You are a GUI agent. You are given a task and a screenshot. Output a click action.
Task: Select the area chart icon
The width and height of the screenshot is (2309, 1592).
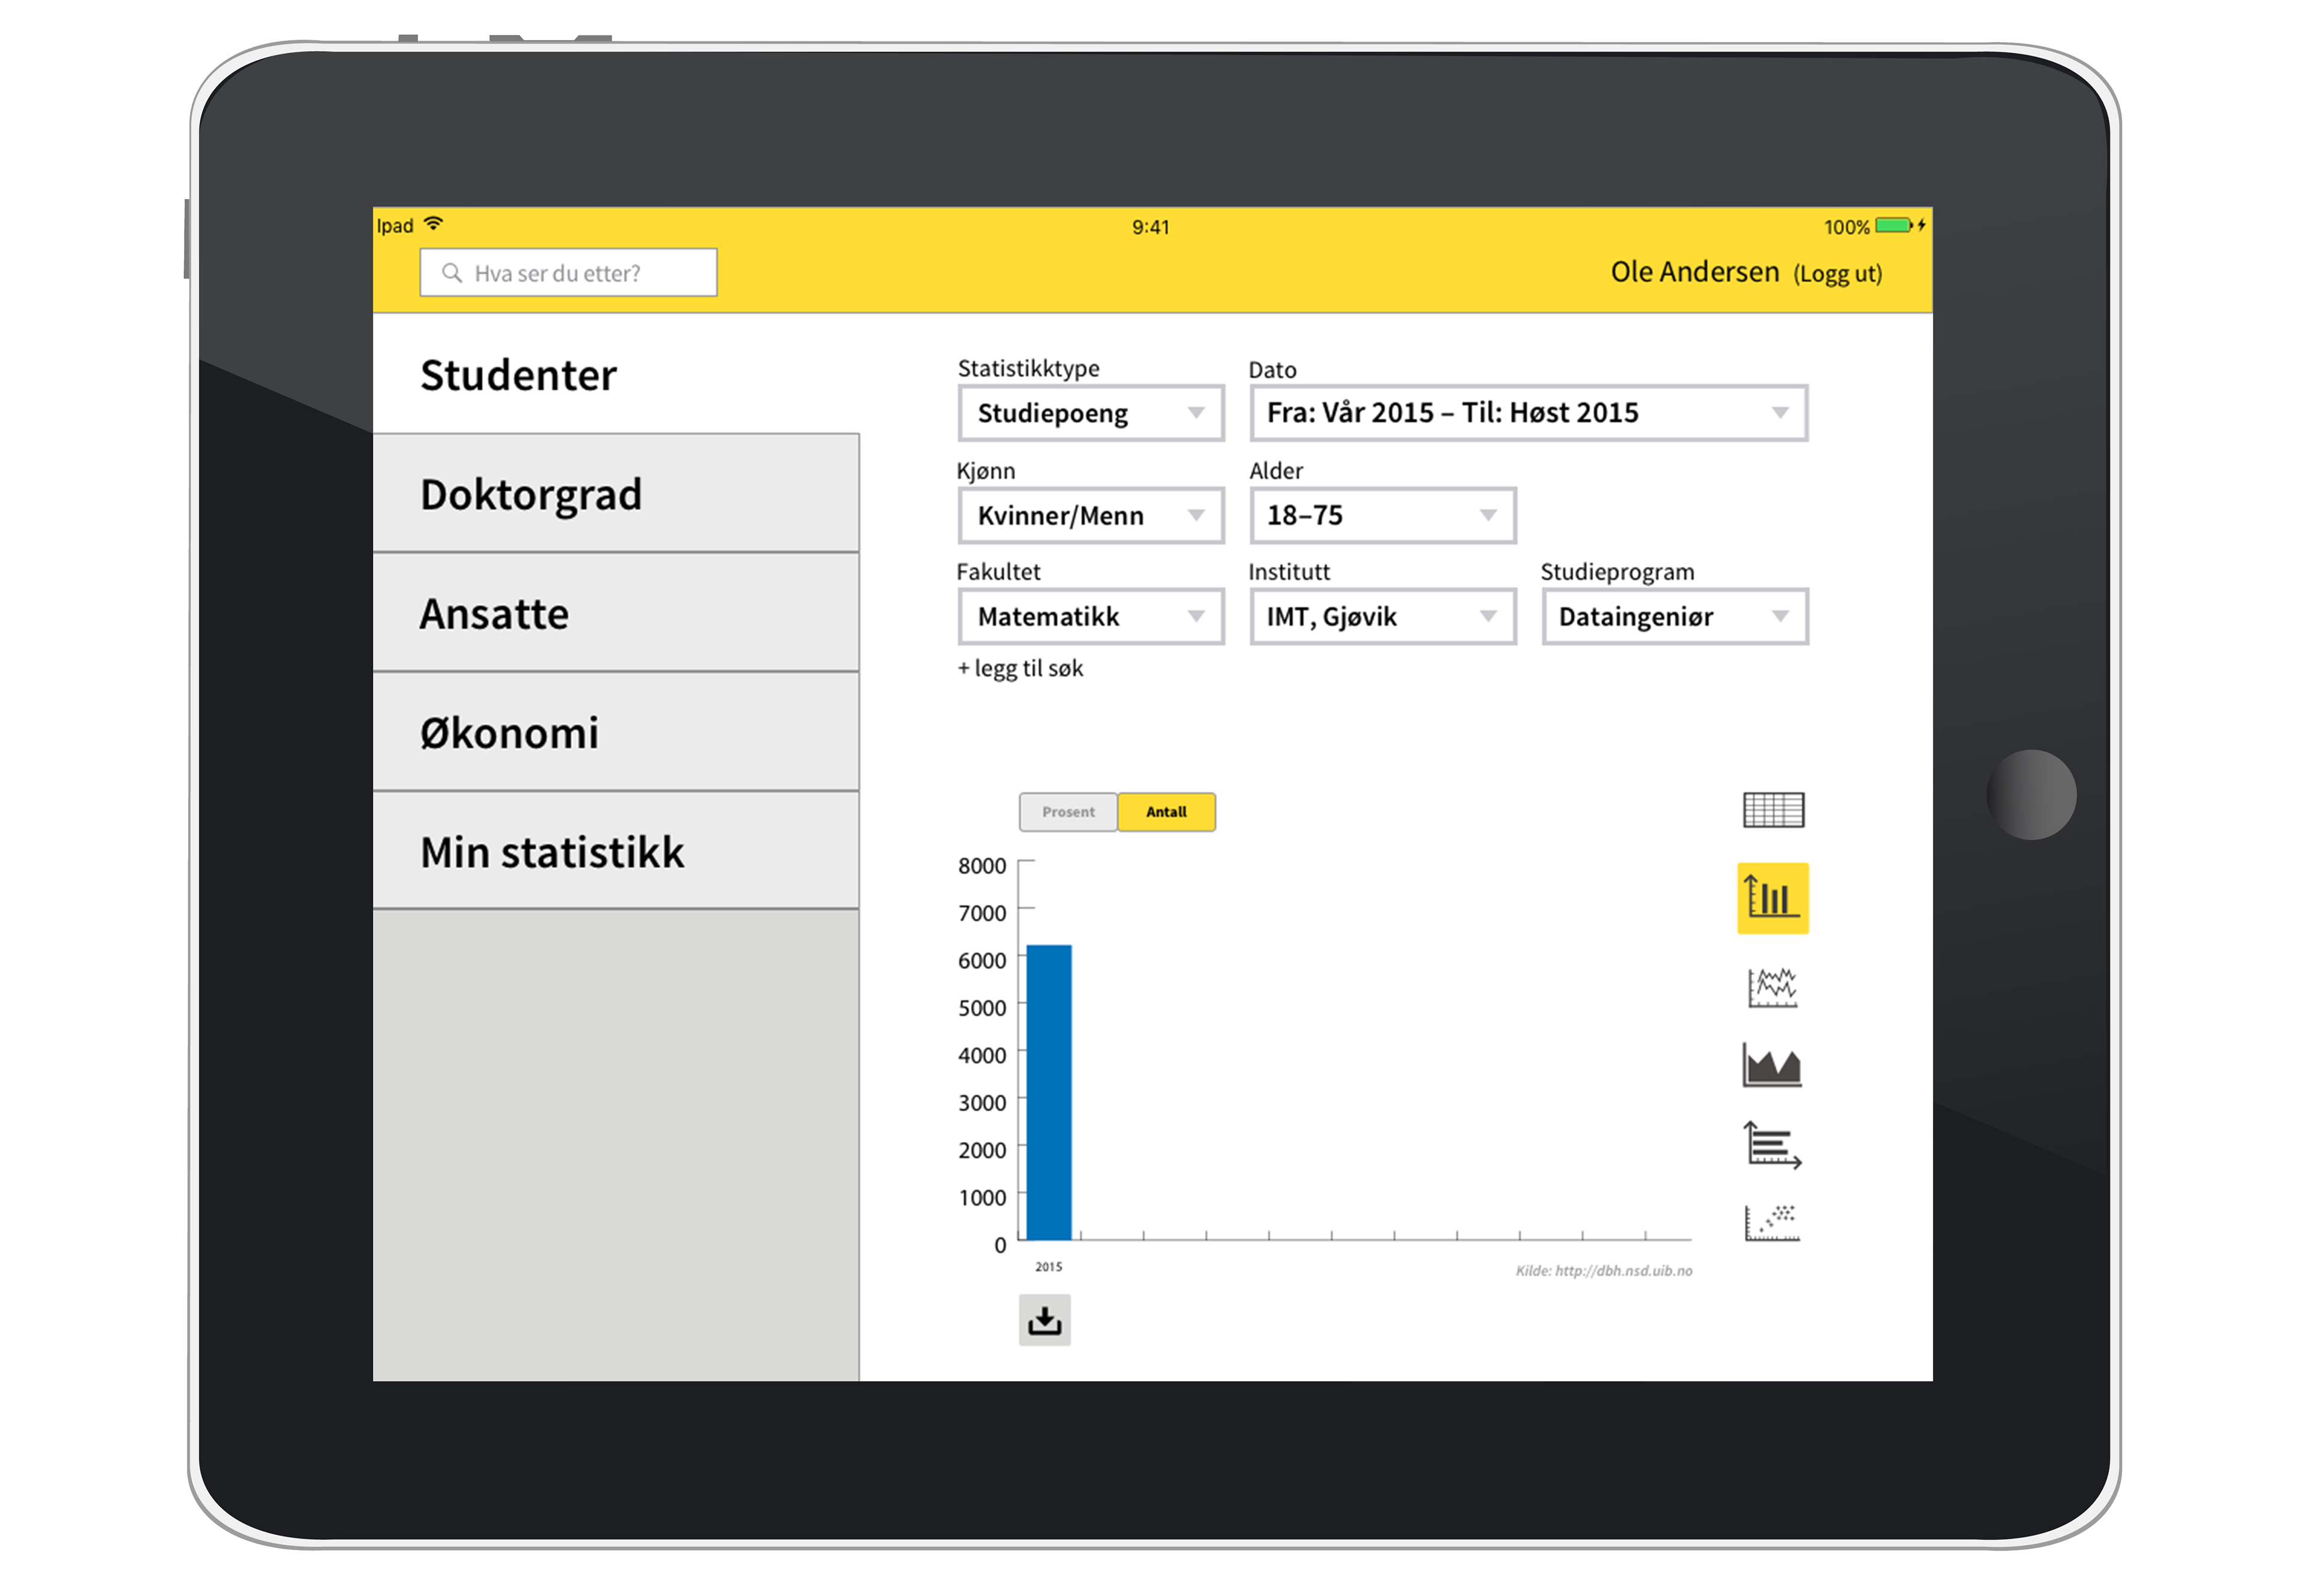coord(1771,1065)
